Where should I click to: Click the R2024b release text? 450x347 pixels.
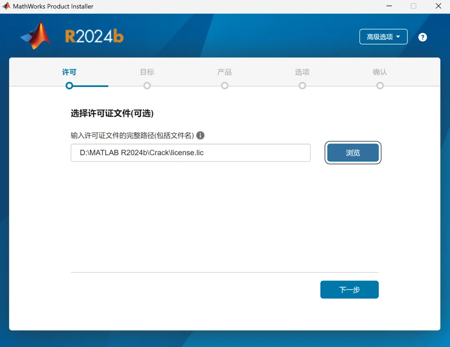pyautogui.click(x=95, y=36)
